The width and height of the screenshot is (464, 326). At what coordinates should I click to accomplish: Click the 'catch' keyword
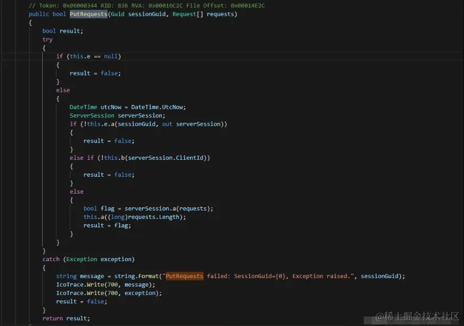click(51, 260)
